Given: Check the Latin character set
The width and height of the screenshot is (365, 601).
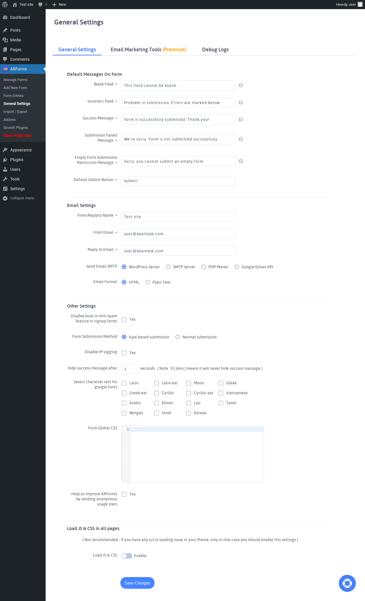Looking at the screenshot, I should pos(124,383).
